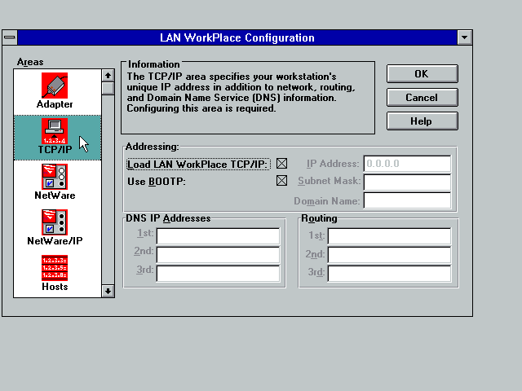This screenshot has width=522, height=391.
Task: Click the Areas list scroll-down arrow
Action: 108,292
